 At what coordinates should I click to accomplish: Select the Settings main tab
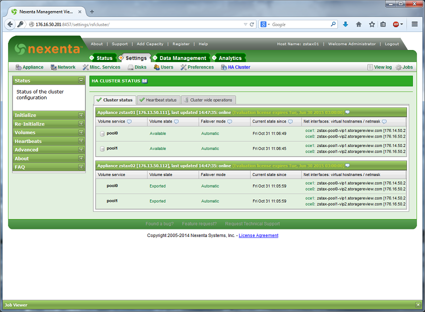click(x=136, y=58)
